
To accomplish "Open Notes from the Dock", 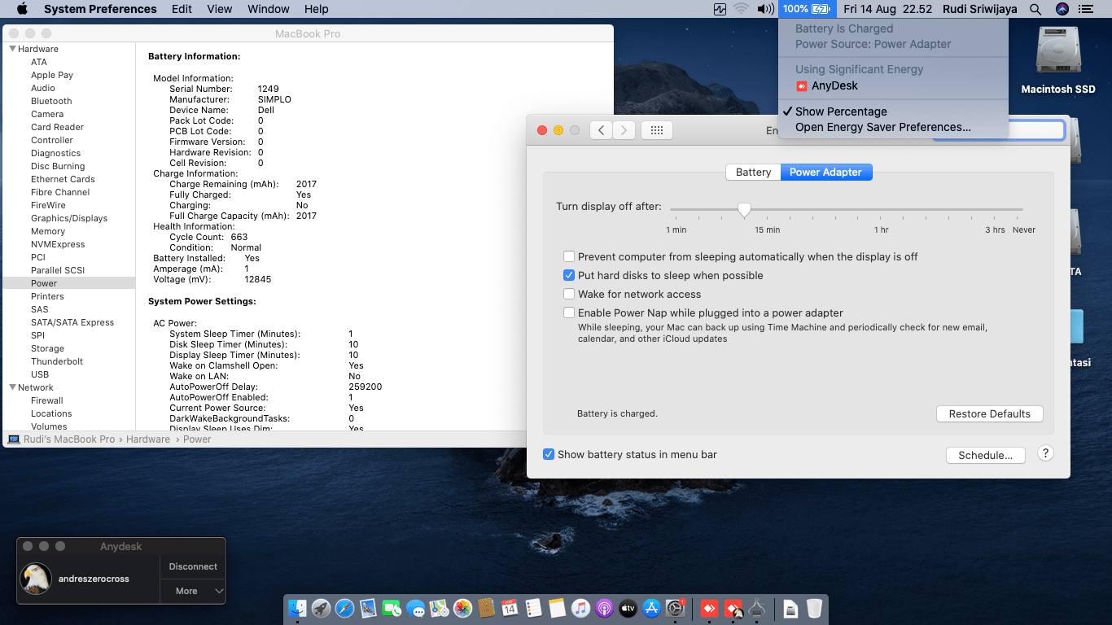I will tap(557, 608).
